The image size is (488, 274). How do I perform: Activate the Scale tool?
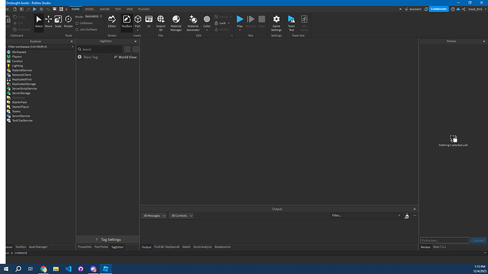58,22
